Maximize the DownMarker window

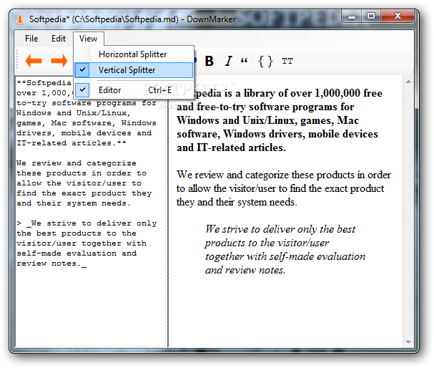(x=371, y=16)
